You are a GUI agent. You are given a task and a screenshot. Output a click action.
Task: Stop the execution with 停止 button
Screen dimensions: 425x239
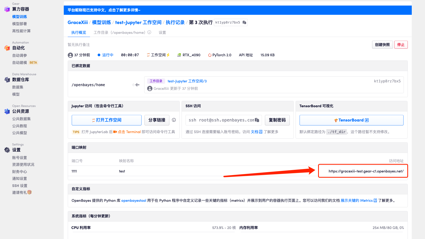pos(401,45)
